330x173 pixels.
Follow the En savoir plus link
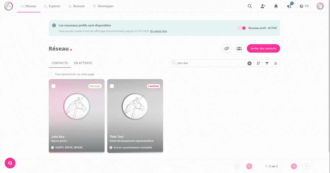(158, 31)
